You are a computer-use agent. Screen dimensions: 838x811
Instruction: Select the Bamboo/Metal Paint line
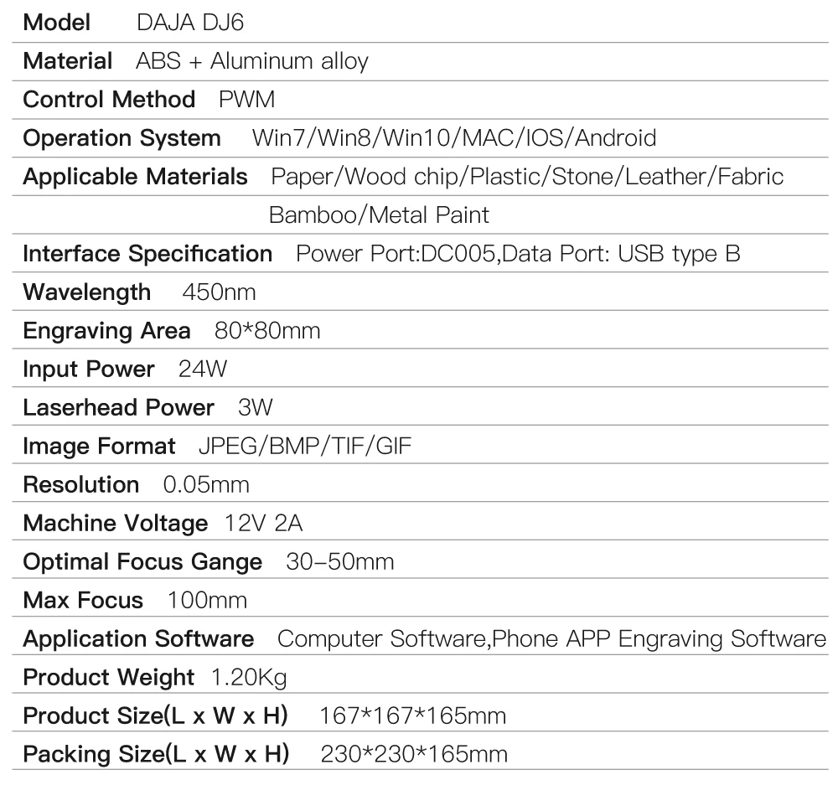tap(379, 215)
